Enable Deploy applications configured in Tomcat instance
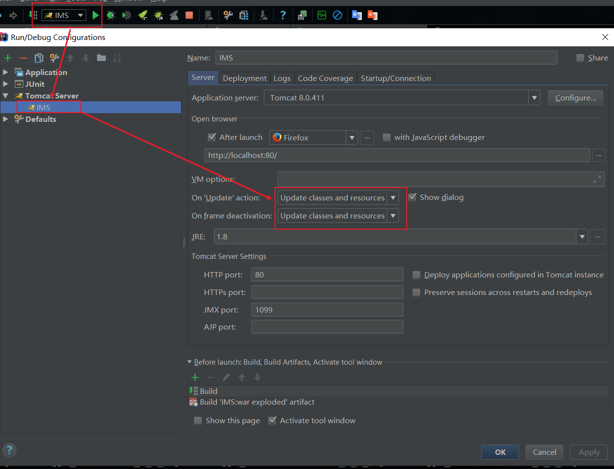 point(416,275)
